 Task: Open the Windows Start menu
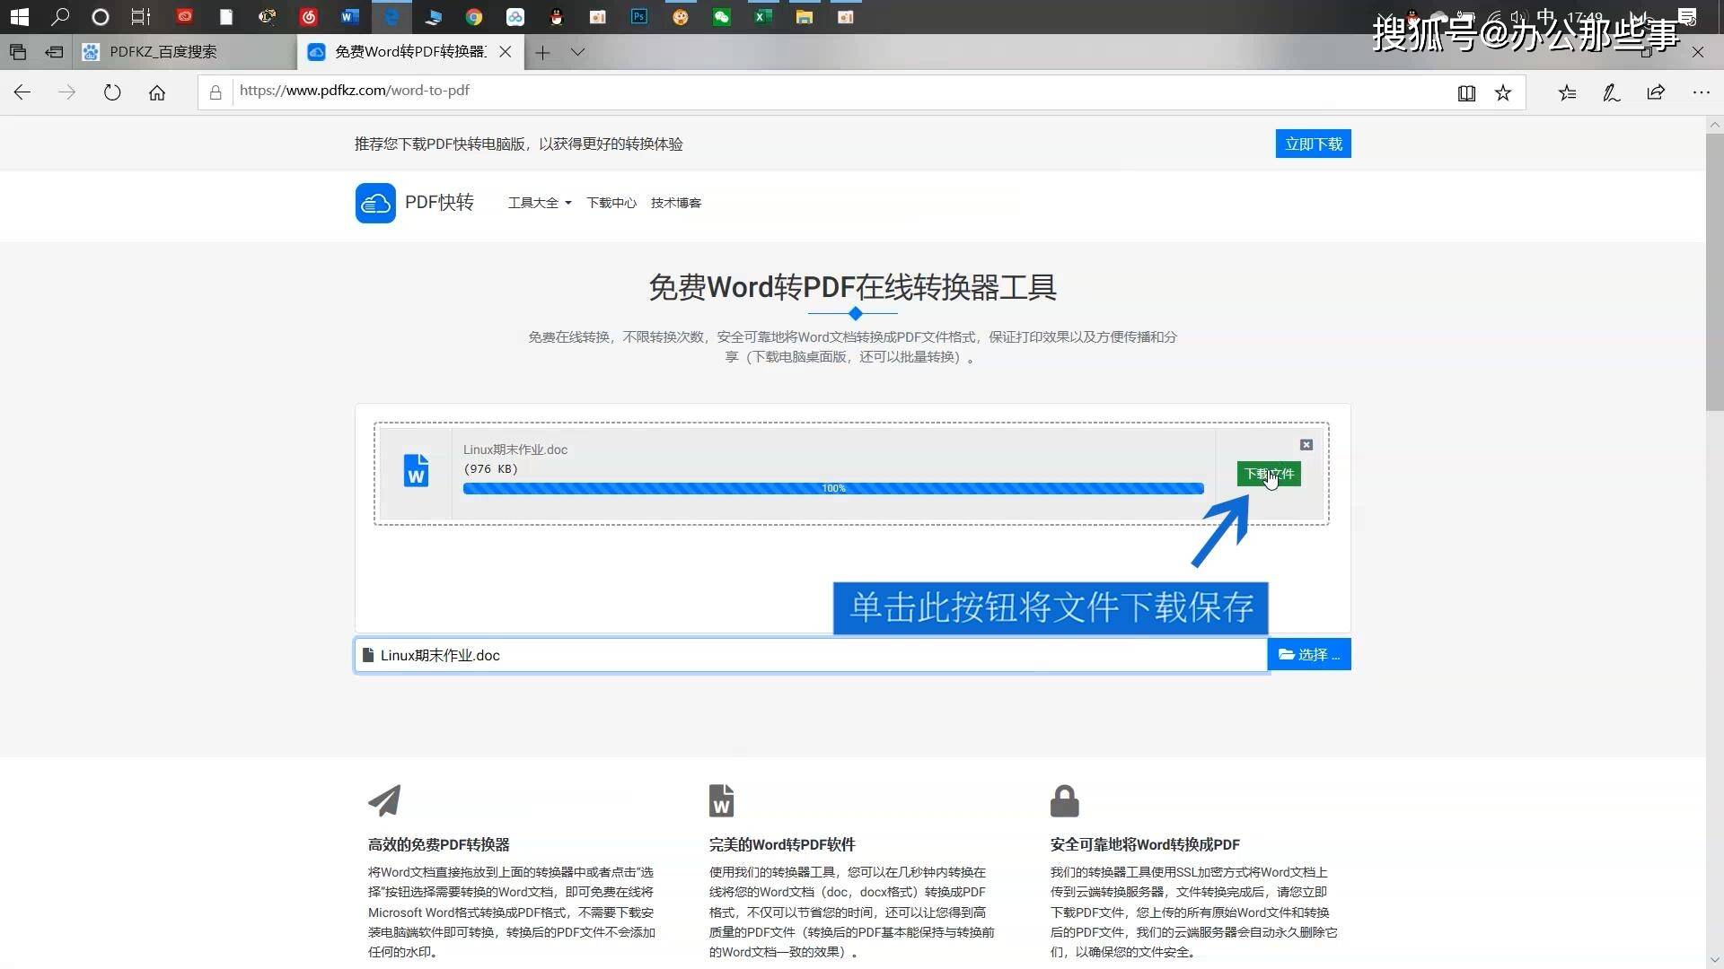pyautogui.click(x=19, y=16)
